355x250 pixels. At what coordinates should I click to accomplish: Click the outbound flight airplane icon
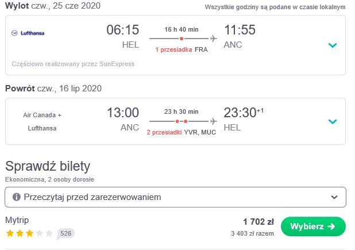(214, 39)
